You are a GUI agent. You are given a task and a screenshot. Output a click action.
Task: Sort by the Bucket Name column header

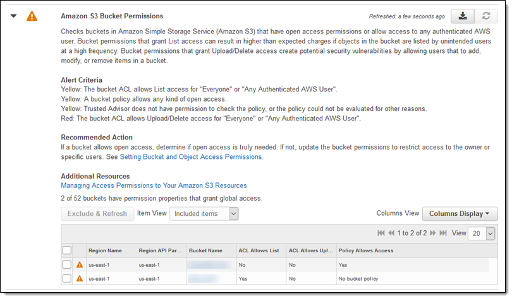click(x=206, y=250)
